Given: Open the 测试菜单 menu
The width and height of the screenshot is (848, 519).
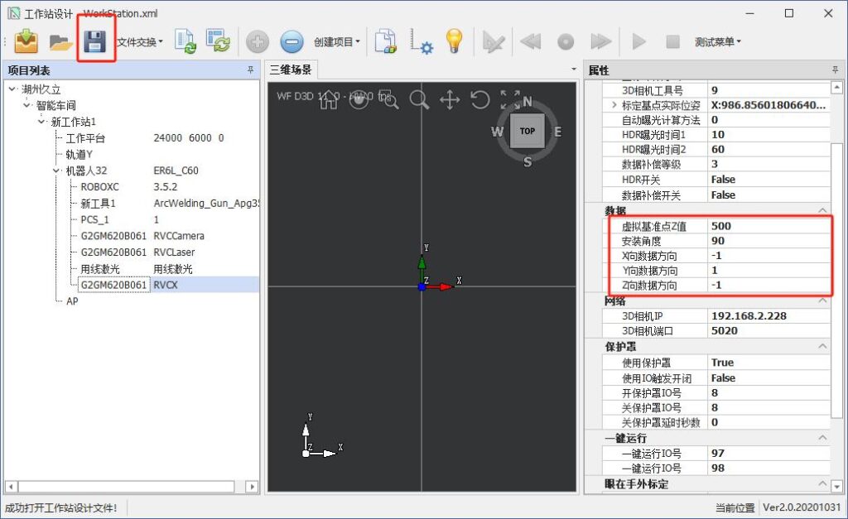Looking at the screenshot, I should [717, 41].
